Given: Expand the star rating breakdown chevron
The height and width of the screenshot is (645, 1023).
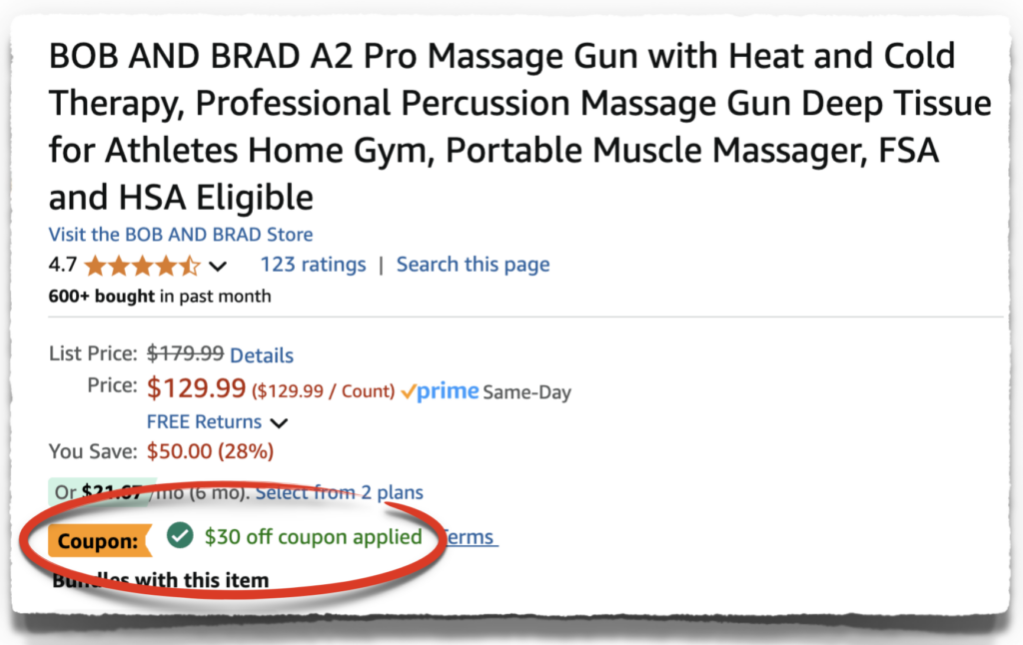Looking at the screenshot, I should pyautogui.click(x=216, y=267).
